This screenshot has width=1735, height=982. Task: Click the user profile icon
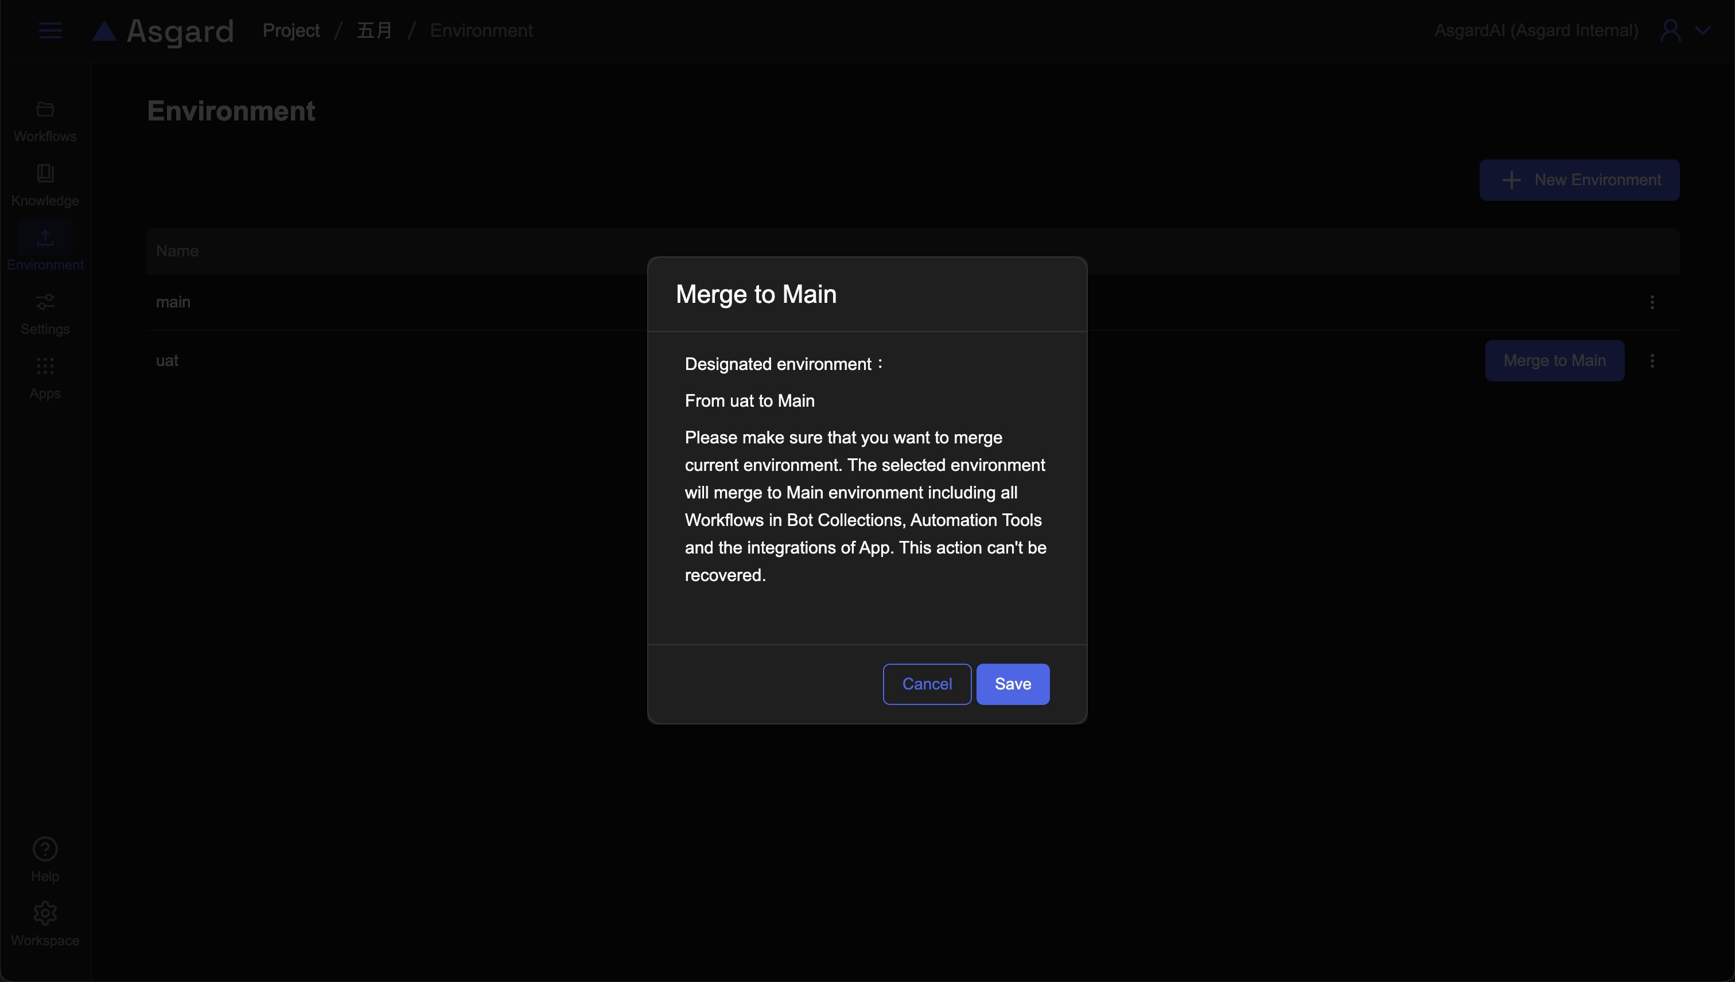tap(1670, 30)
